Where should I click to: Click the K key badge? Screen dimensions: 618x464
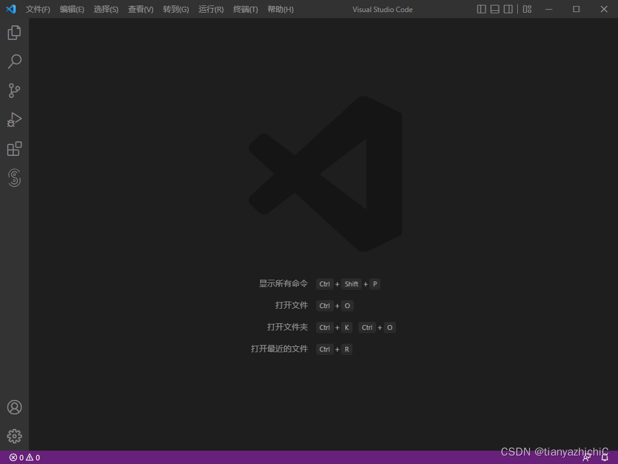click(x=347, y=327)
